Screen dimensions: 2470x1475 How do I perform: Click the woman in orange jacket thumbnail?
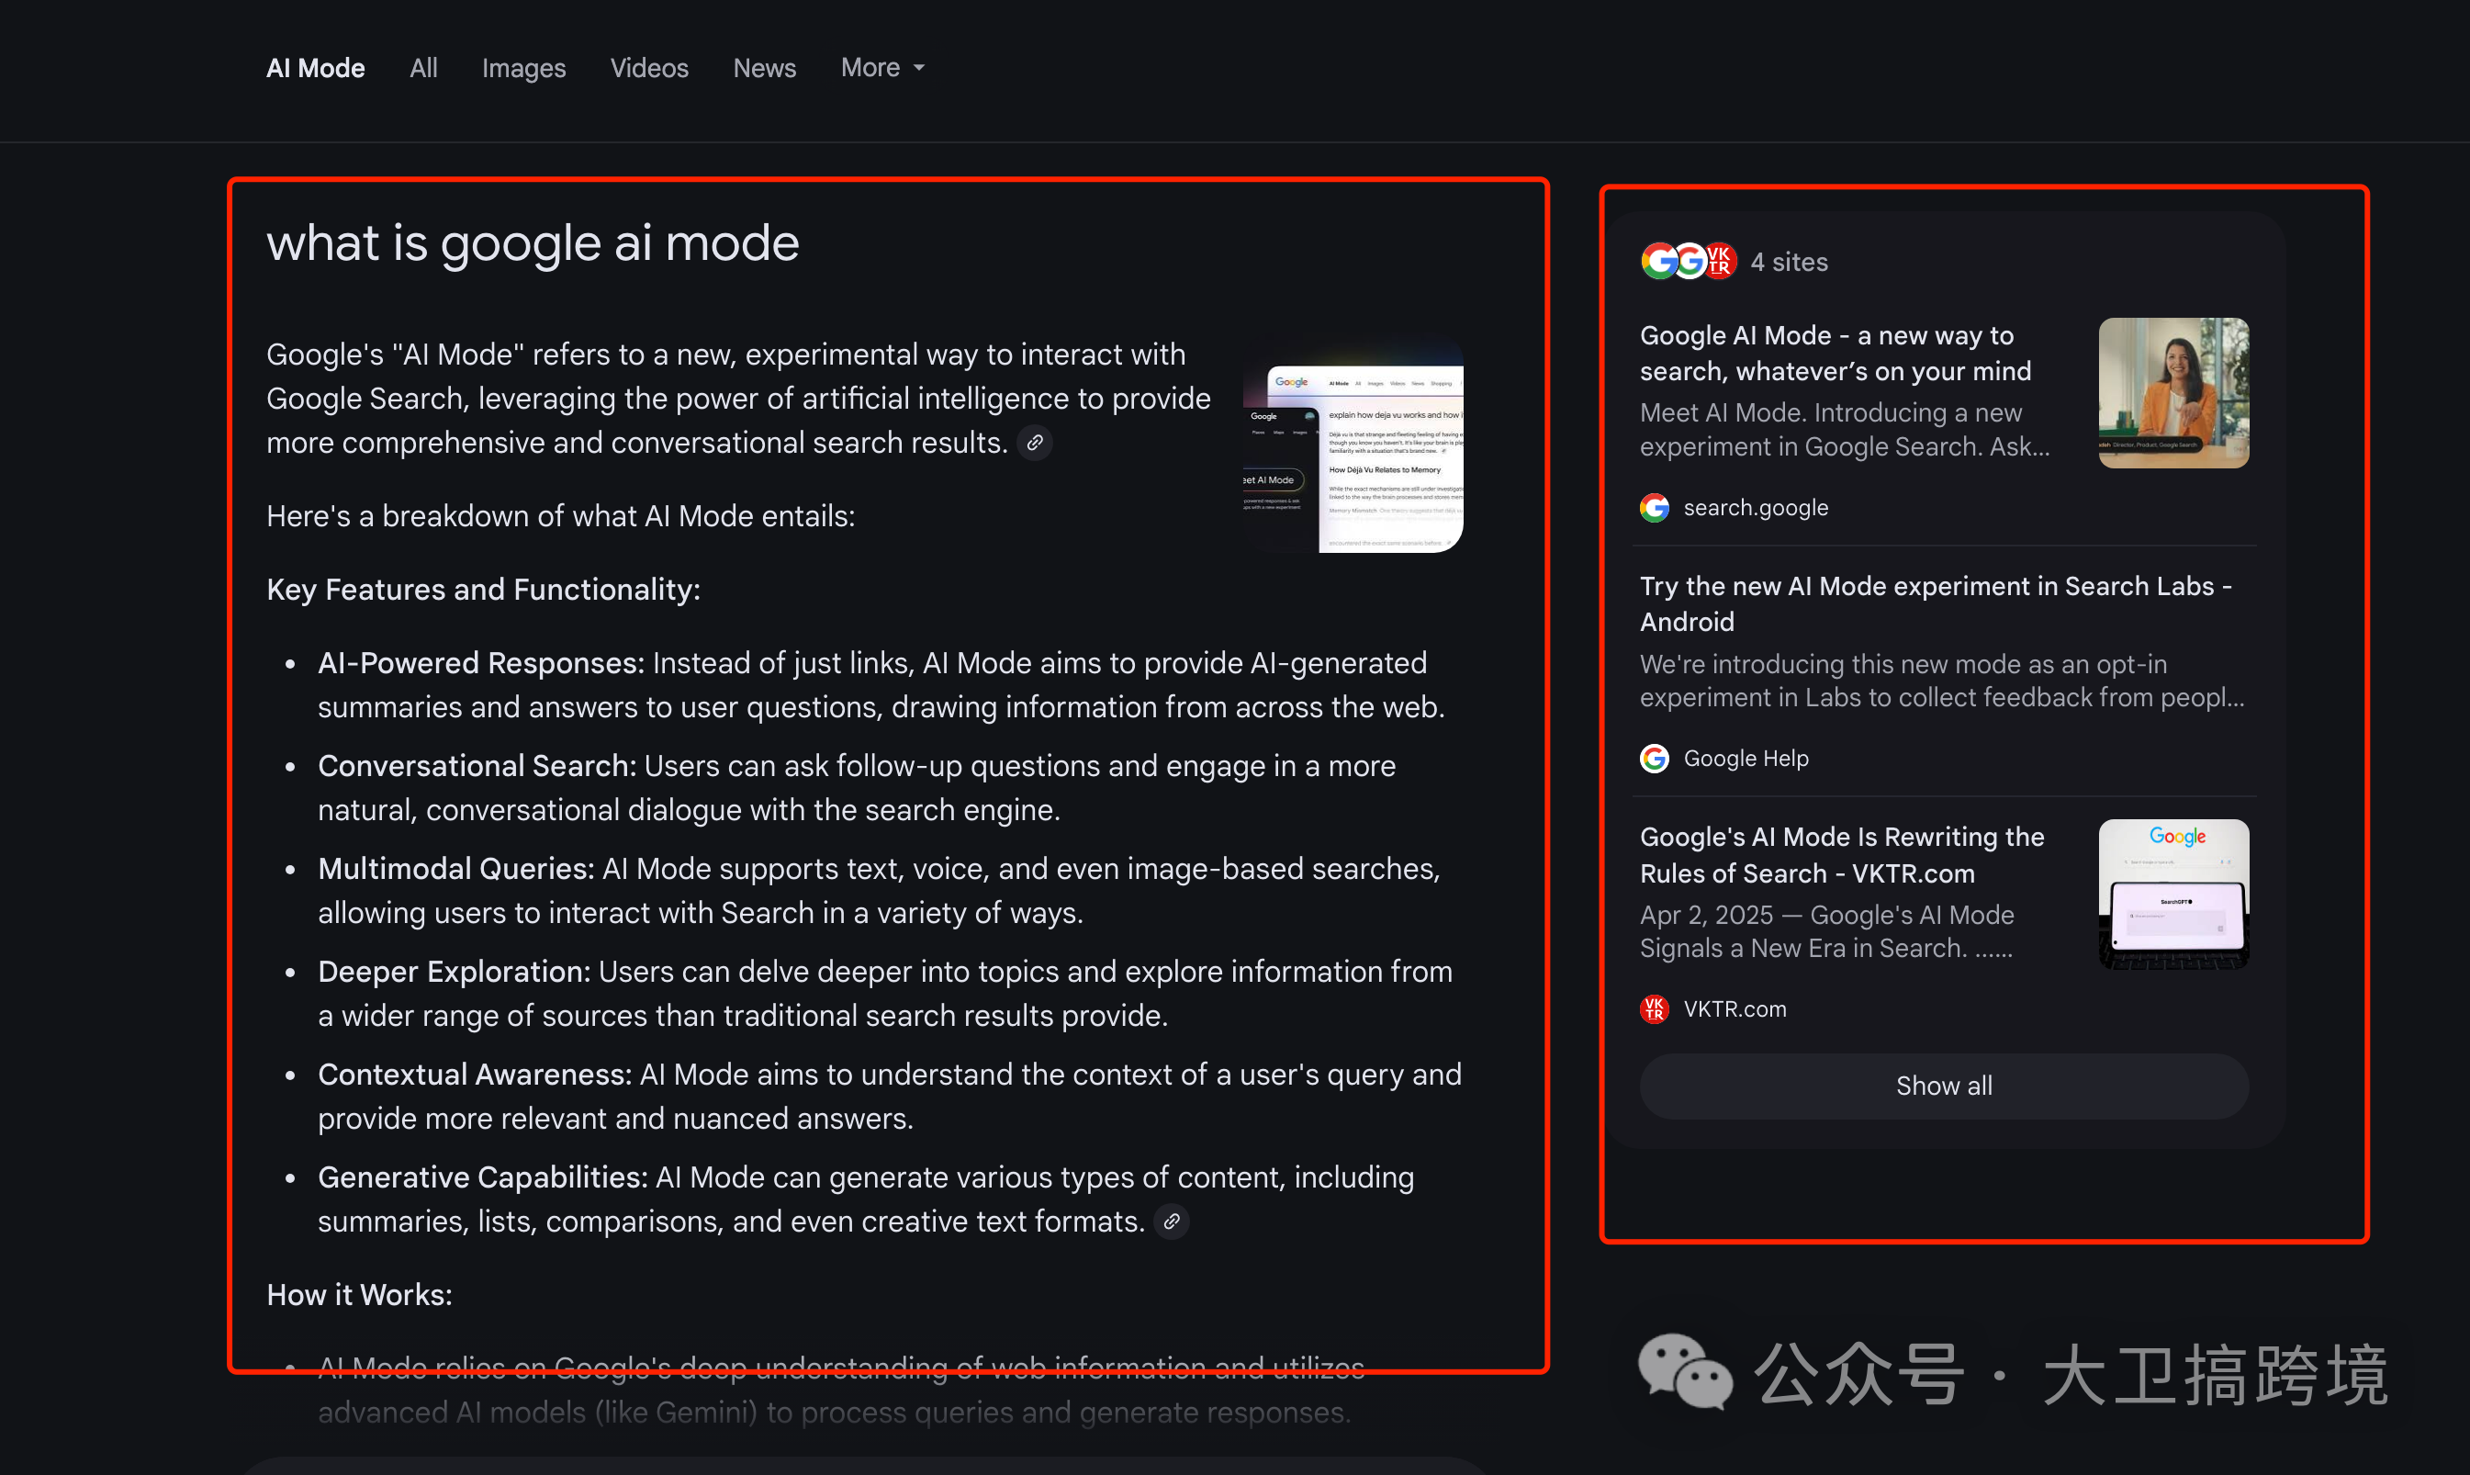pos(2172,392)
